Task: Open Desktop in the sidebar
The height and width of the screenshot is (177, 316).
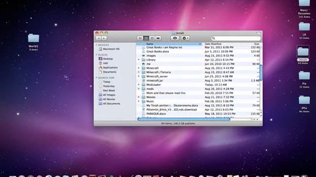Action: tap(106, 59)
